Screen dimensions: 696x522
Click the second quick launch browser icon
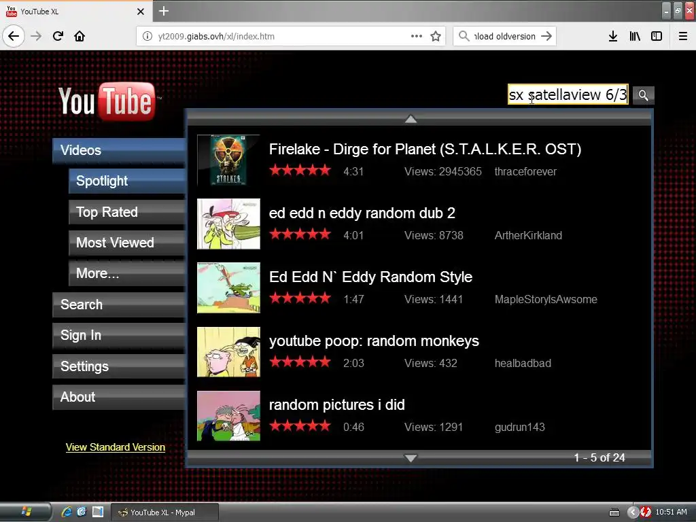[x=82, y=512]
